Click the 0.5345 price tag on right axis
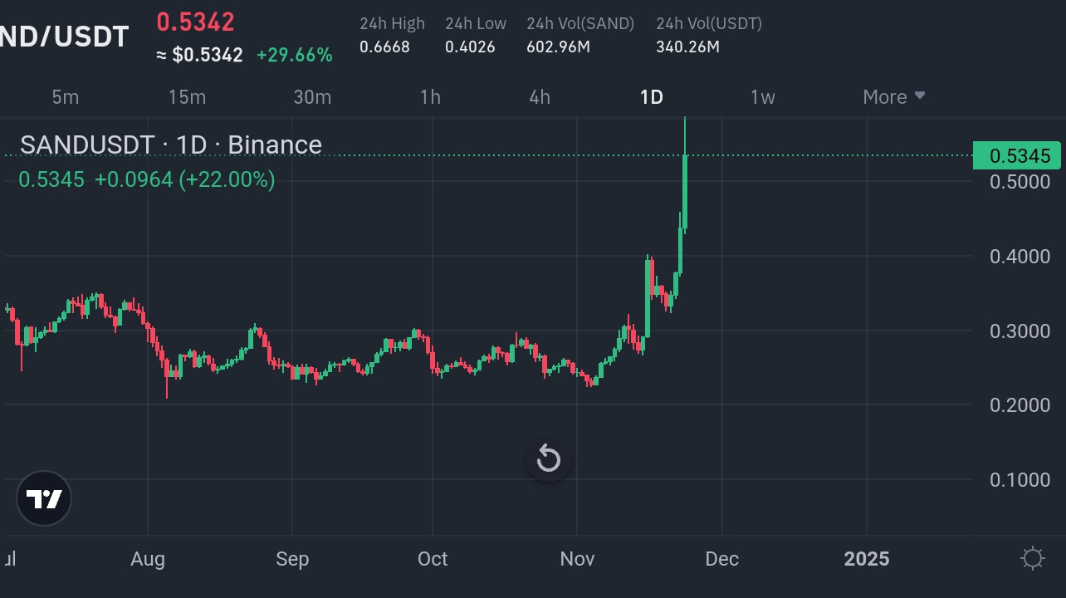The width and height of the screenshot is (1066, 598). (x=1017, y=155)
